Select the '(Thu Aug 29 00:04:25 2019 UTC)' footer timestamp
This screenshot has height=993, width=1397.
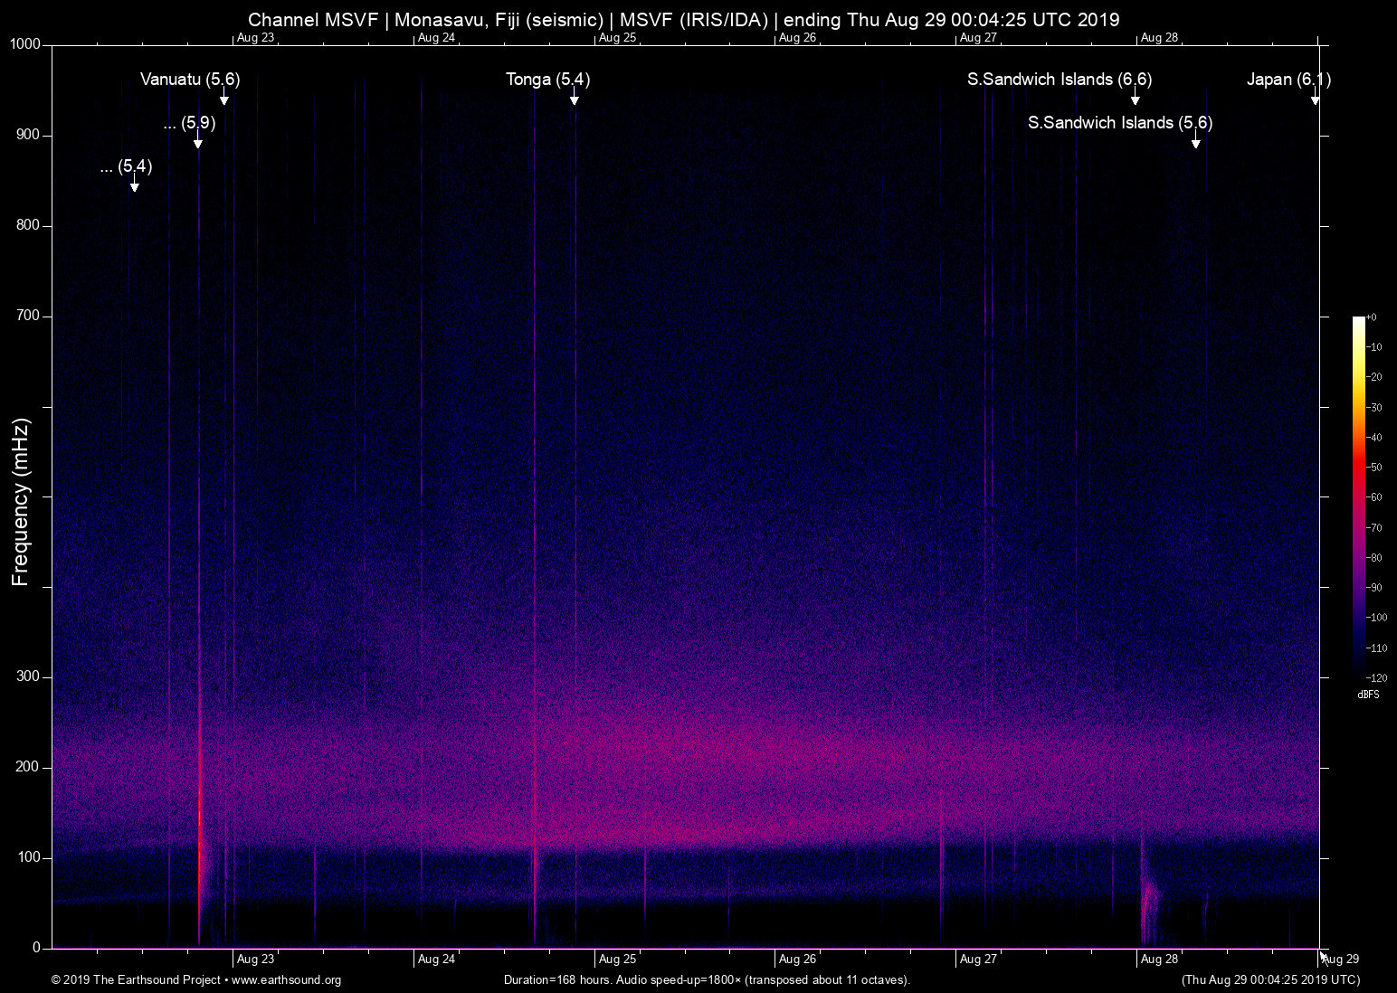point(1270,980)
